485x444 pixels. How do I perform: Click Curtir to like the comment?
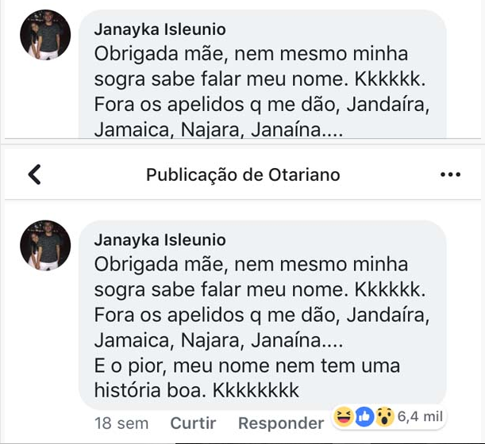pos(193,423)
